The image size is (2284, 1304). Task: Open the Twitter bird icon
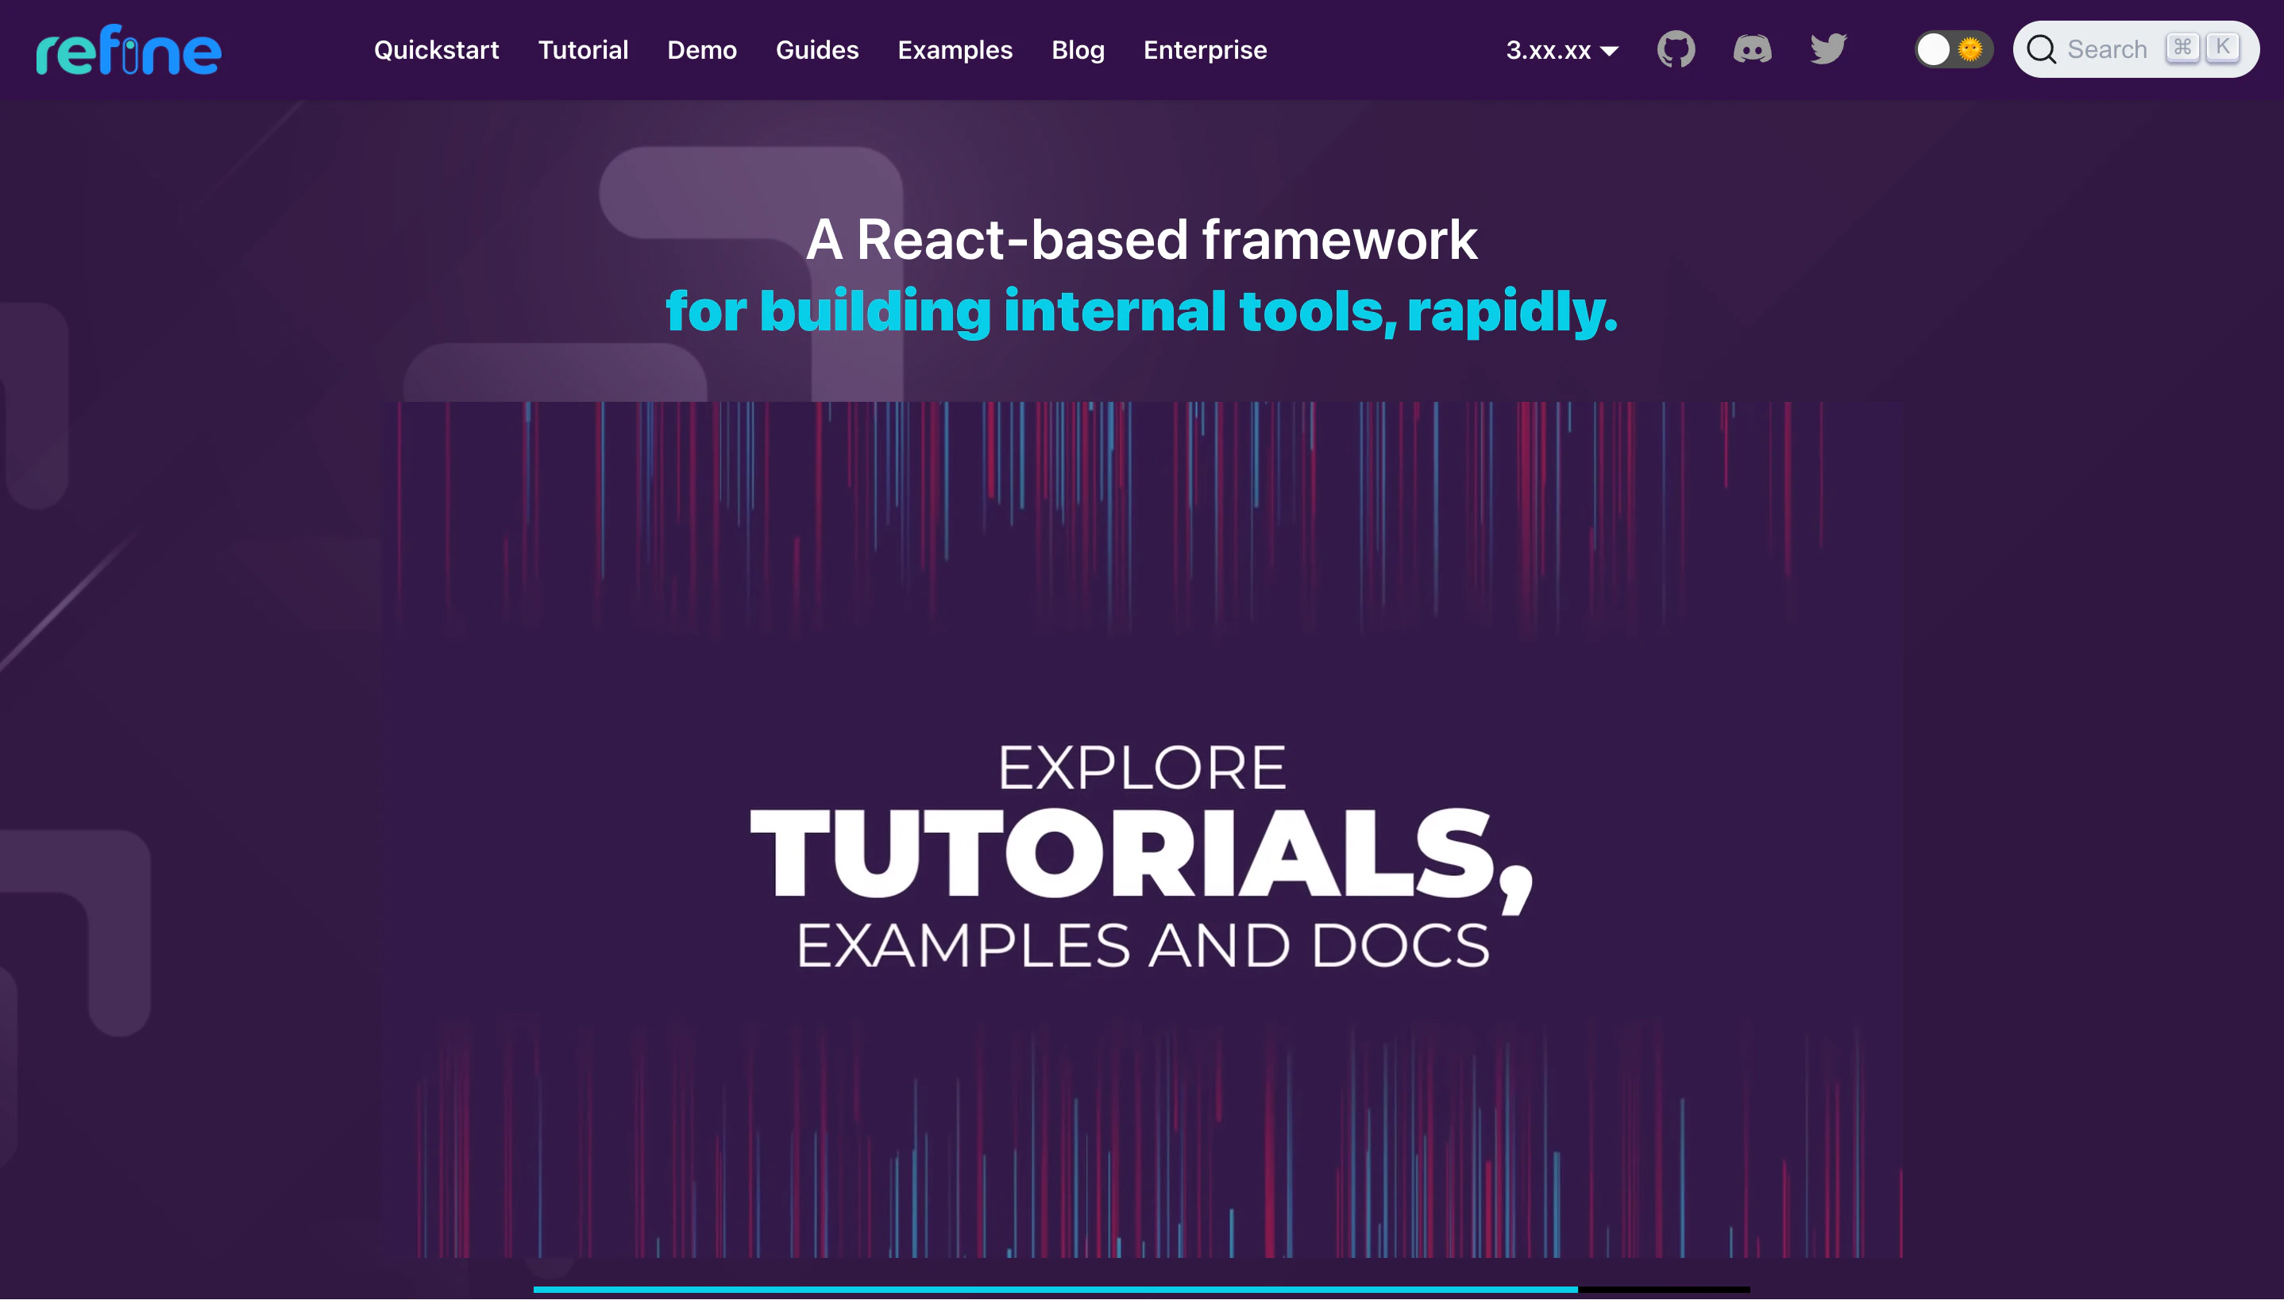coord(1827,49)
